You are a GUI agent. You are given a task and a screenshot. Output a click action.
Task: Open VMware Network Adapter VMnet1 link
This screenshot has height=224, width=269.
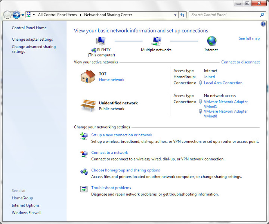(x=226, y=104)
